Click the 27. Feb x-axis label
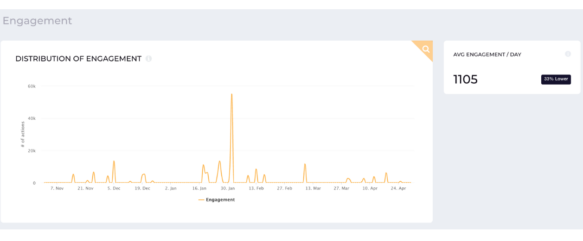The image size is (583, 241). [x=284, y=188]
